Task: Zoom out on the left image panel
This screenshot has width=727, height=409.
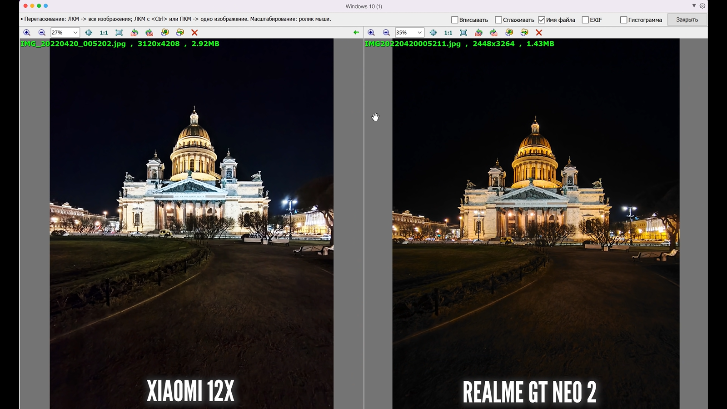Action: [42, 33]
